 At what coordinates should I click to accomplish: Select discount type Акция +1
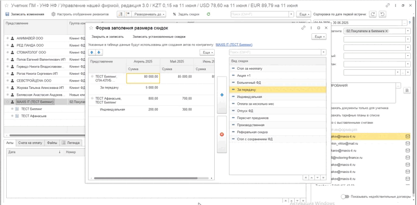tap(277, 75)
